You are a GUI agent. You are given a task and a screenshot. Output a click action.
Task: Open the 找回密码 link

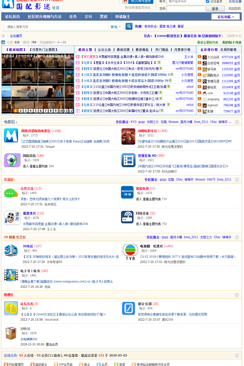234,9
